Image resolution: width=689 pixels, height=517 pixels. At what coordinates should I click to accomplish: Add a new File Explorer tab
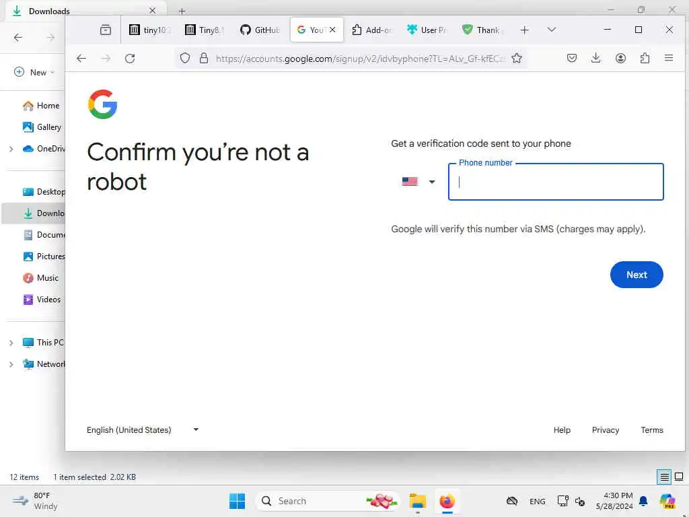[182, 11]
